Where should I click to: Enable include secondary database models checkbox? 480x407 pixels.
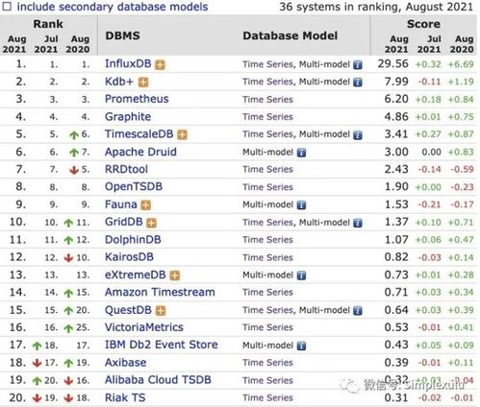[x=7, y=6]
